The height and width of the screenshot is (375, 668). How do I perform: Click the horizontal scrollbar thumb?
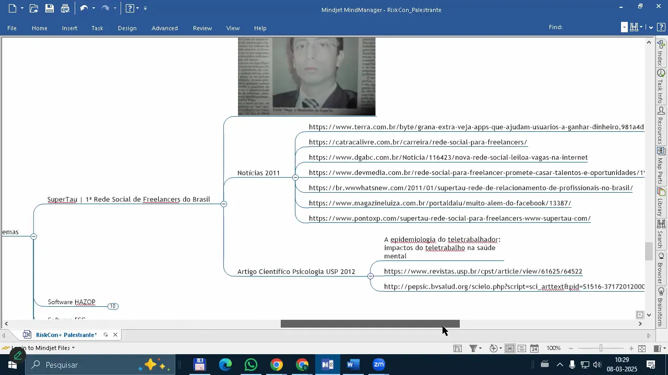tap(370, 324)
